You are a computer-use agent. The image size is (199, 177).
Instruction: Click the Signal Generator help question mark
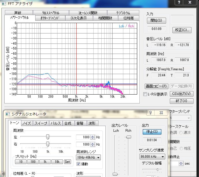(x=150, y=113)
